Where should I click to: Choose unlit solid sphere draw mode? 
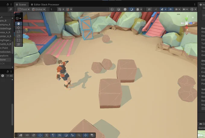pyautogui.click(x=125, y=9)
